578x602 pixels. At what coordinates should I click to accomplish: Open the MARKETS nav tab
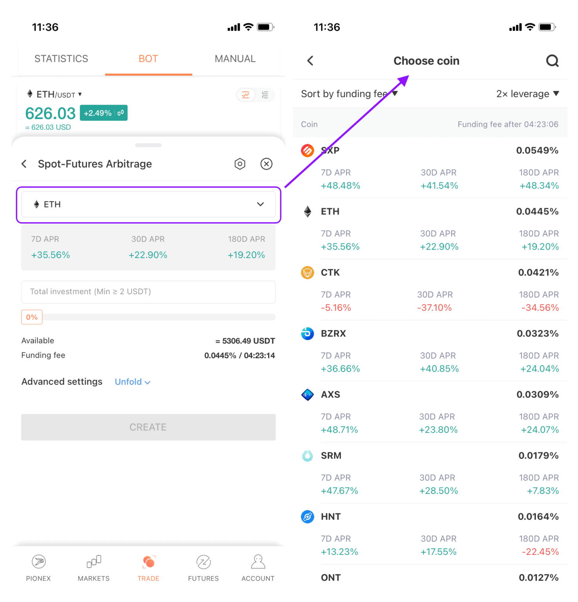pos(94,568)
